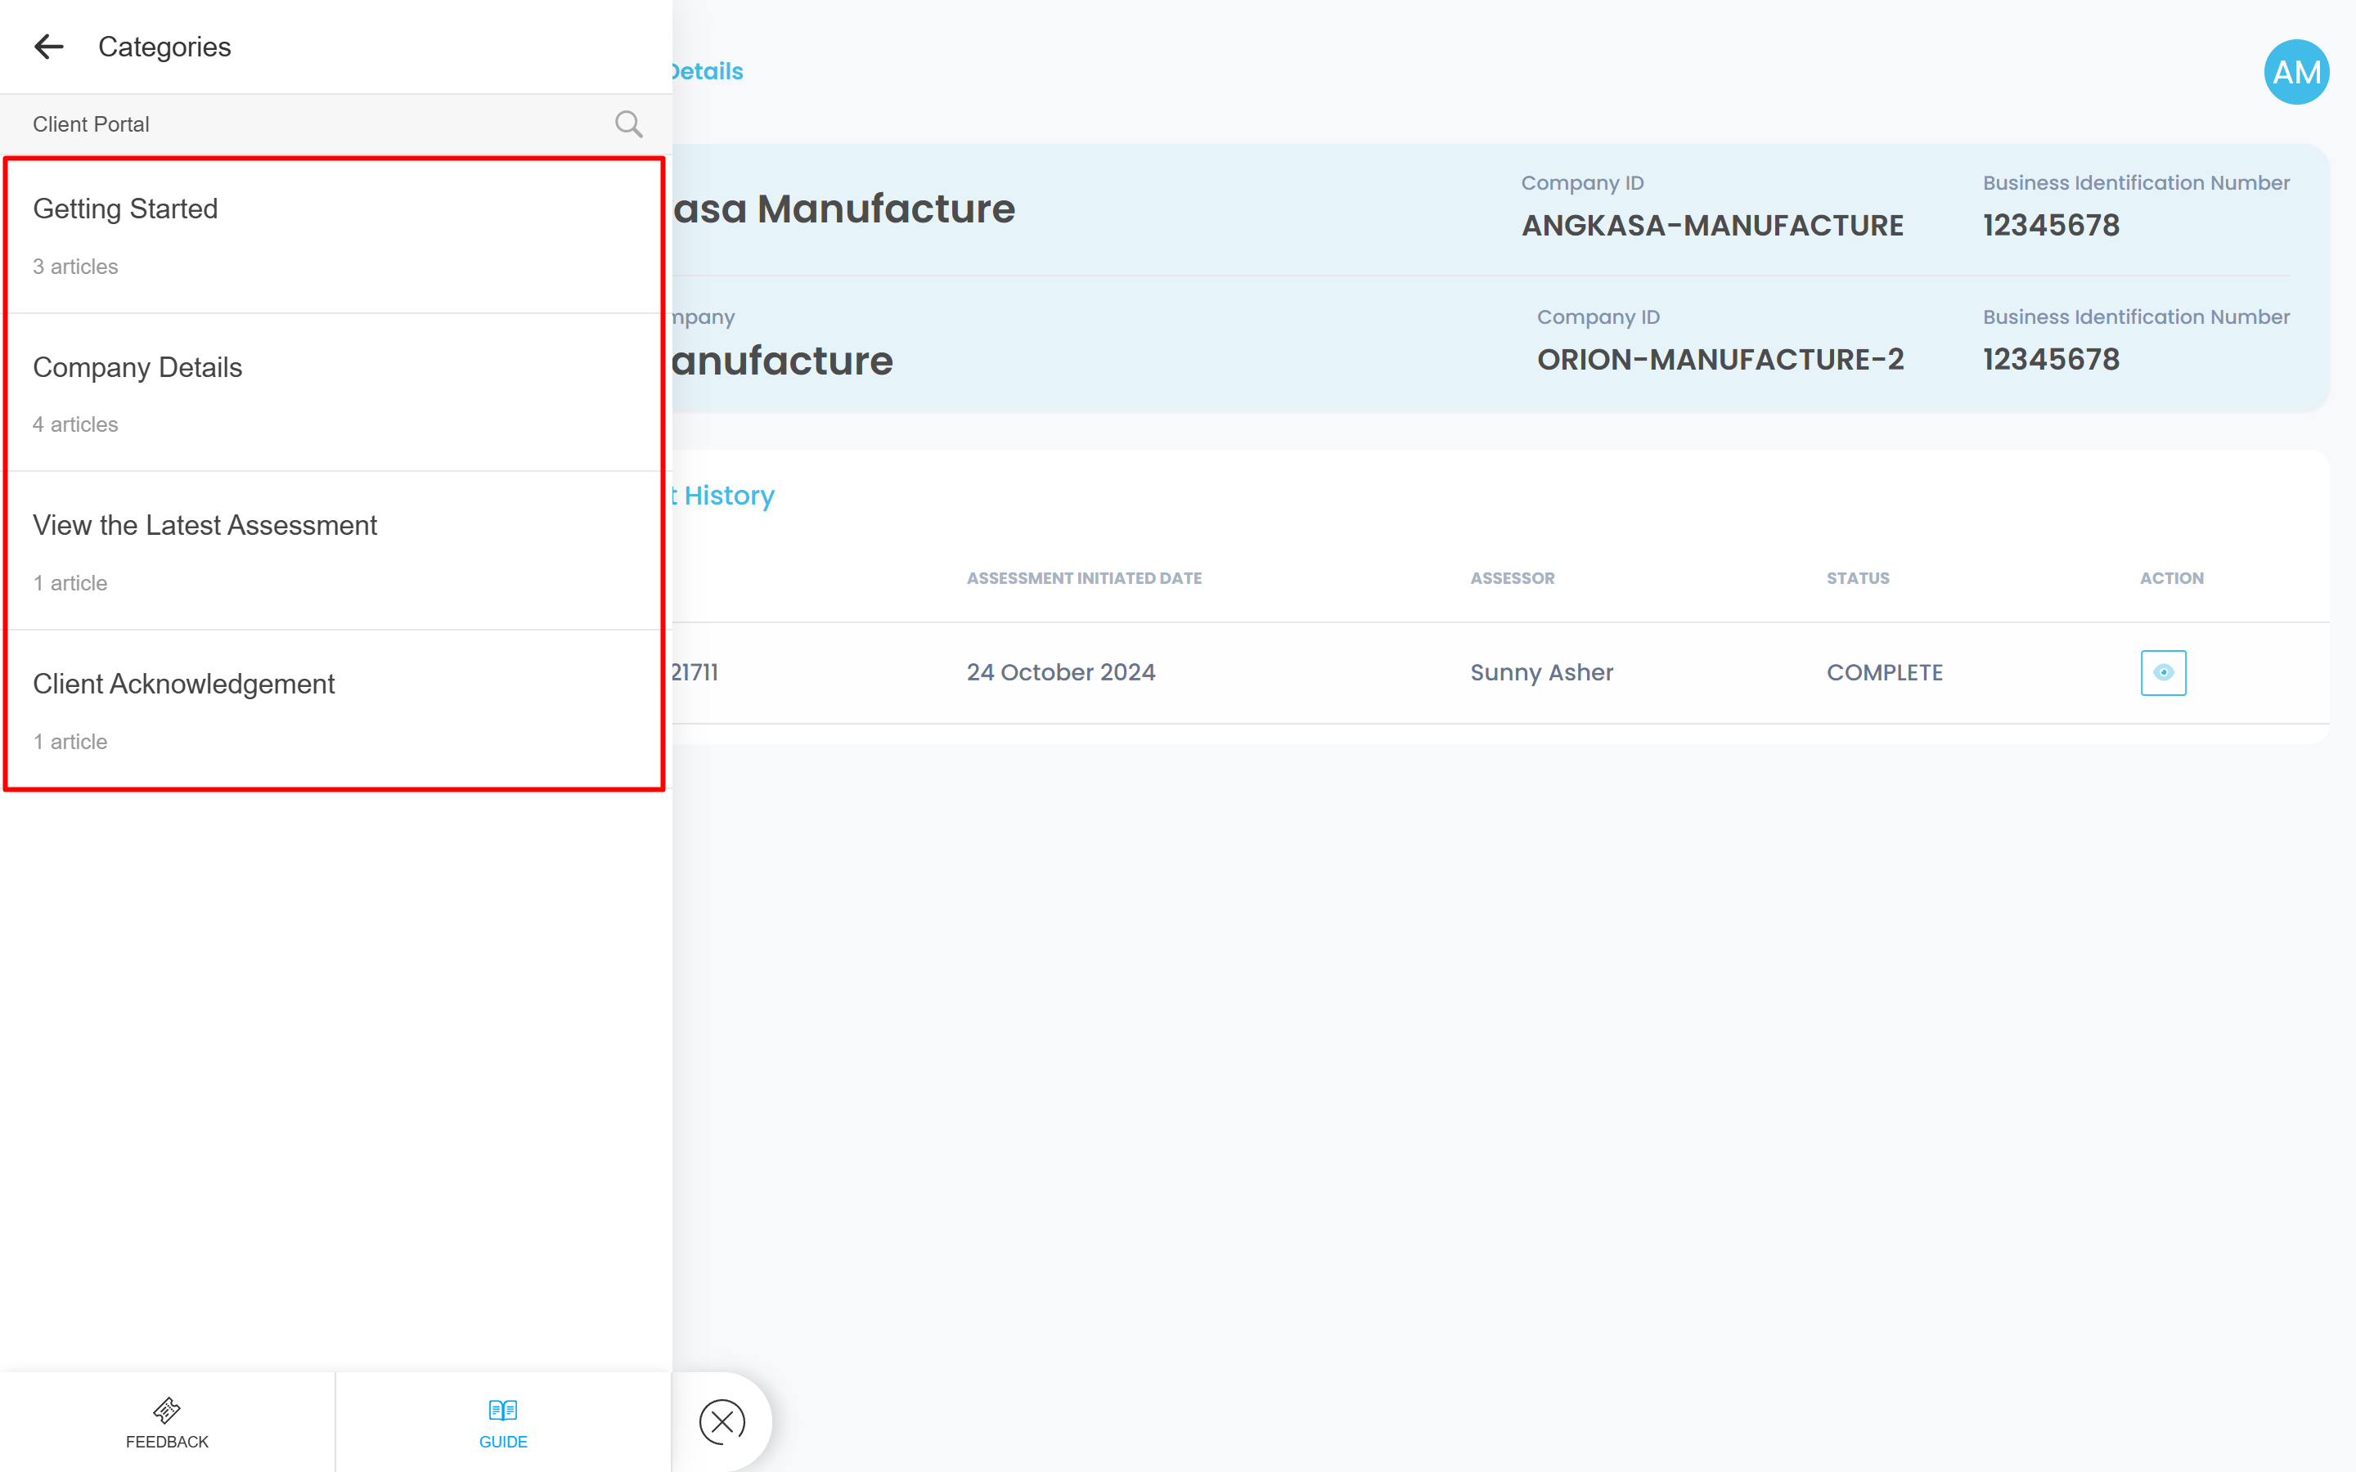
Task: Click the search magnifier icon
Action: [629, 123]
